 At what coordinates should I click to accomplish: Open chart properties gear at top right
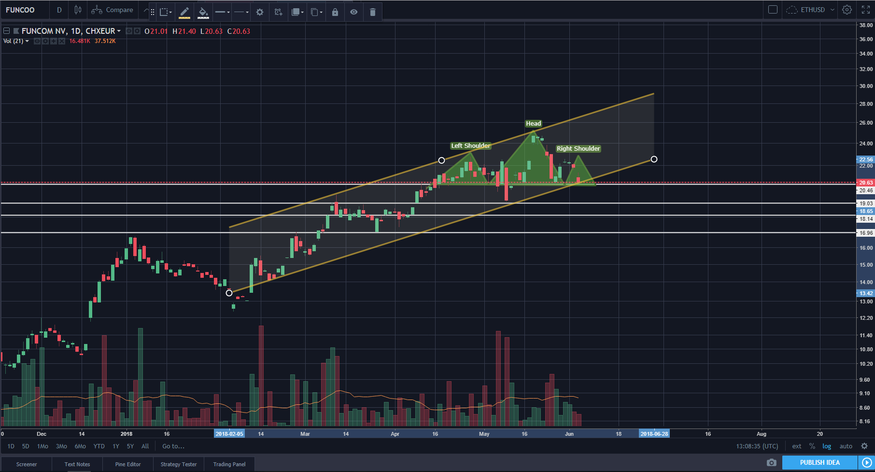(847, 10)
